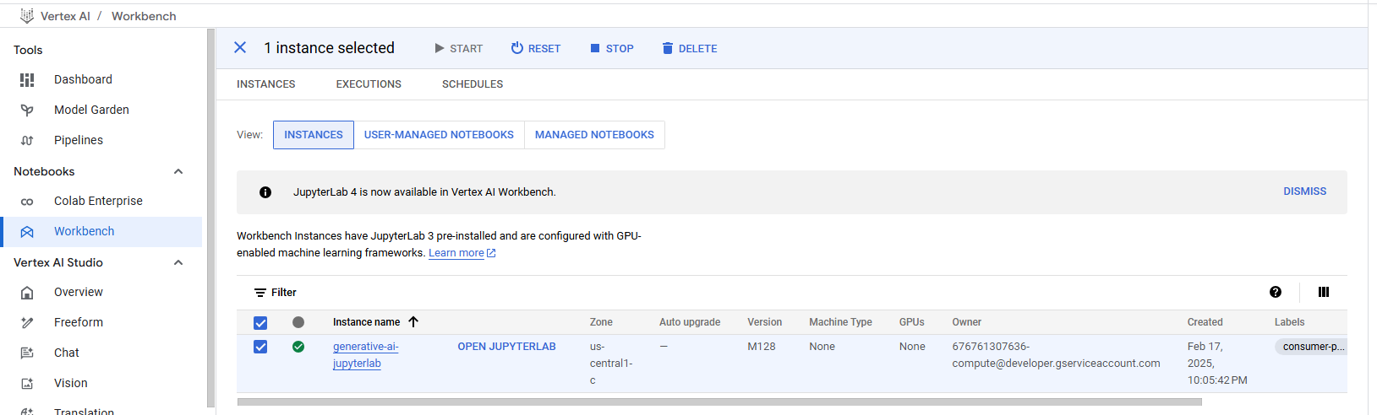Image resolution: width=1377 pixels, height=415 pixels.
Task: Click the Vertex AI Studio Overview home icon
Action: coord(27,292)
